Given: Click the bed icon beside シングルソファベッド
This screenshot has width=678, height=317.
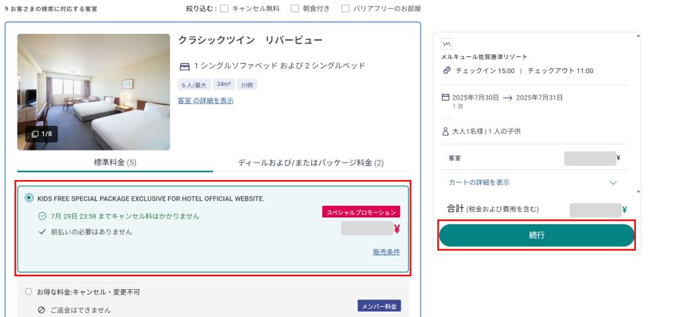Looking at the screenshot, I should click(x=184, y=66).
